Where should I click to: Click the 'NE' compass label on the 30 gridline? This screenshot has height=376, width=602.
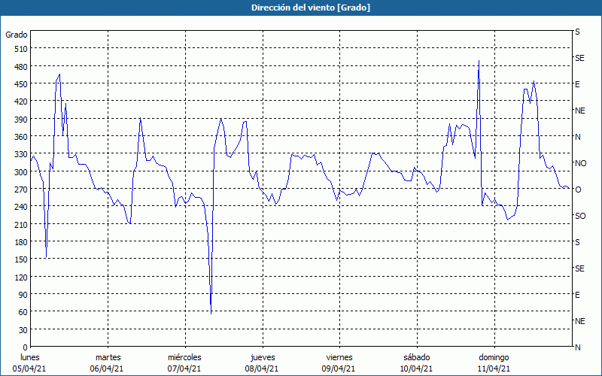pyautogui.click(x=579, y=321)
